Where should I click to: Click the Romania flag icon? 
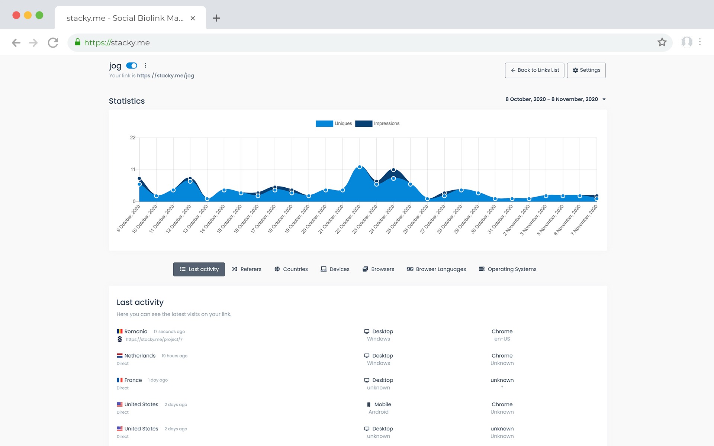click(120, 332)
